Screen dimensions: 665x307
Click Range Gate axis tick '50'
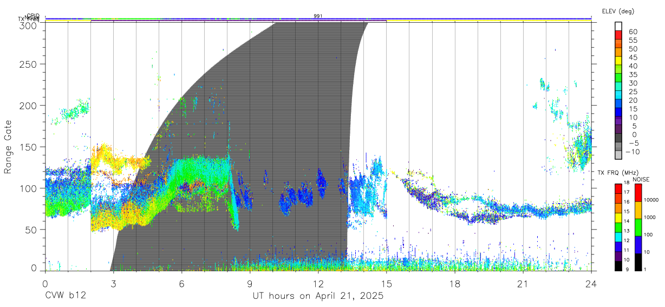pyautogui.click(x=31, y=230)
